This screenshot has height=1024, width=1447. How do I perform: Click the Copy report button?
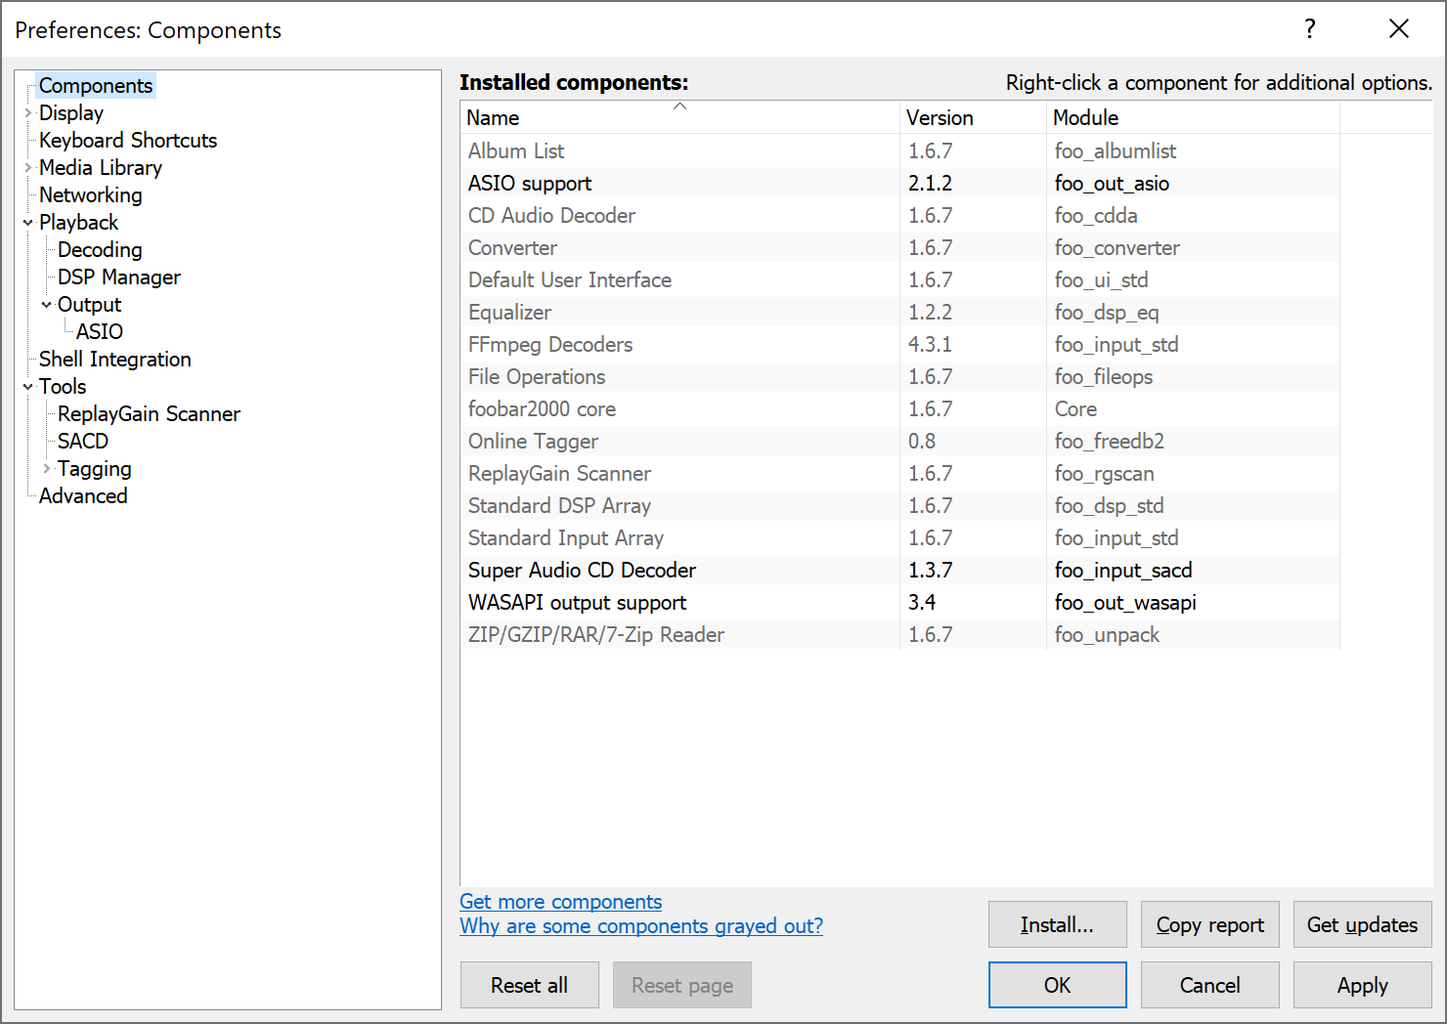pyautogui.click(x=1209, y=924)
